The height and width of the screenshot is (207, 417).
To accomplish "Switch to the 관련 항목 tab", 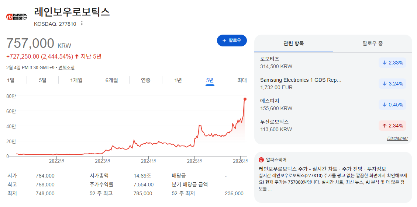I will point(294,43).
